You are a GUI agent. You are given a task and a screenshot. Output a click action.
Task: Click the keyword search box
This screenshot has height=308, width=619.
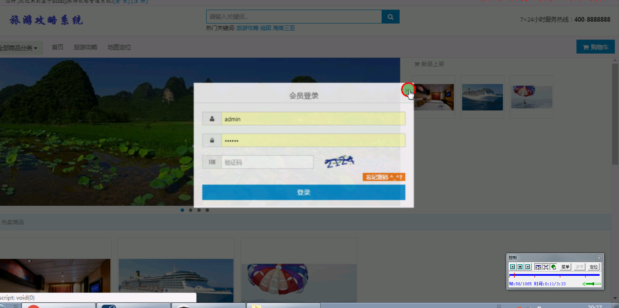coord(294,17)
